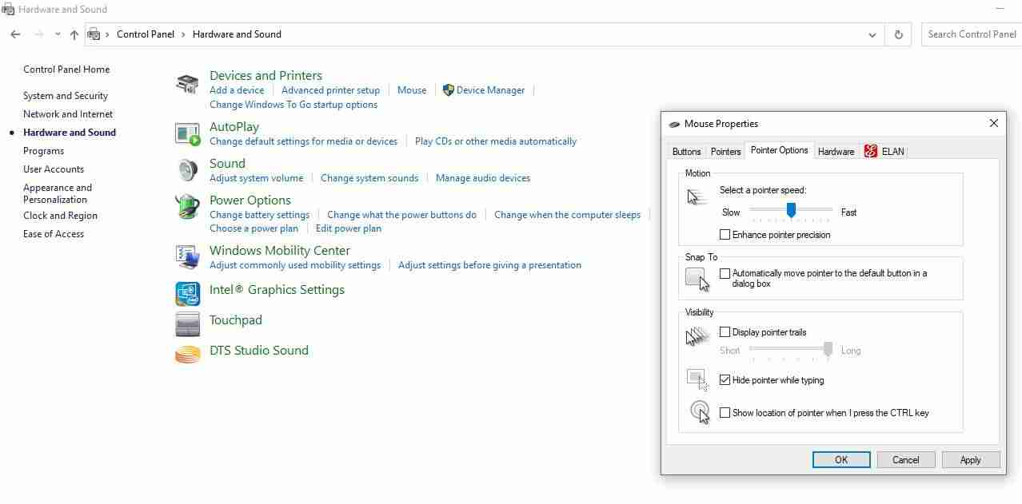Open Power Options via the battery icon
This screenshot has height=504, width=1022.
pos(186,206)
